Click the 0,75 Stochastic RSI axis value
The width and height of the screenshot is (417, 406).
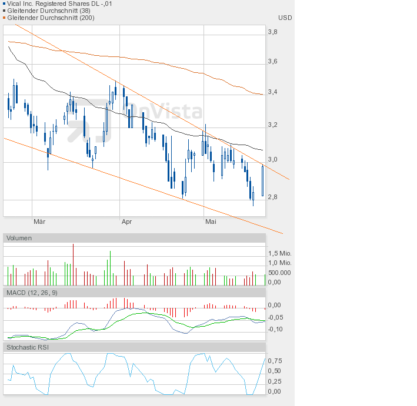click(274, 361)
